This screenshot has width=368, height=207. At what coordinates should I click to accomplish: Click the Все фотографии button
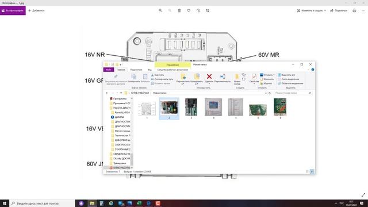(13, 10)
